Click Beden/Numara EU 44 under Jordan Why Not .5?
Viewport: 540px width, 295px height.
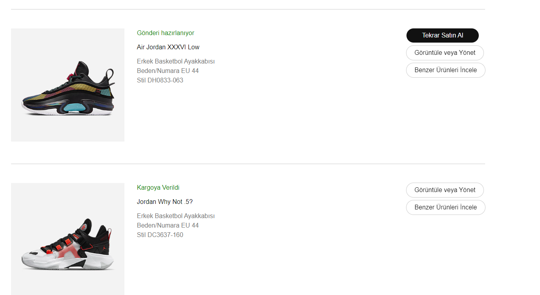(x=168, y=226)
